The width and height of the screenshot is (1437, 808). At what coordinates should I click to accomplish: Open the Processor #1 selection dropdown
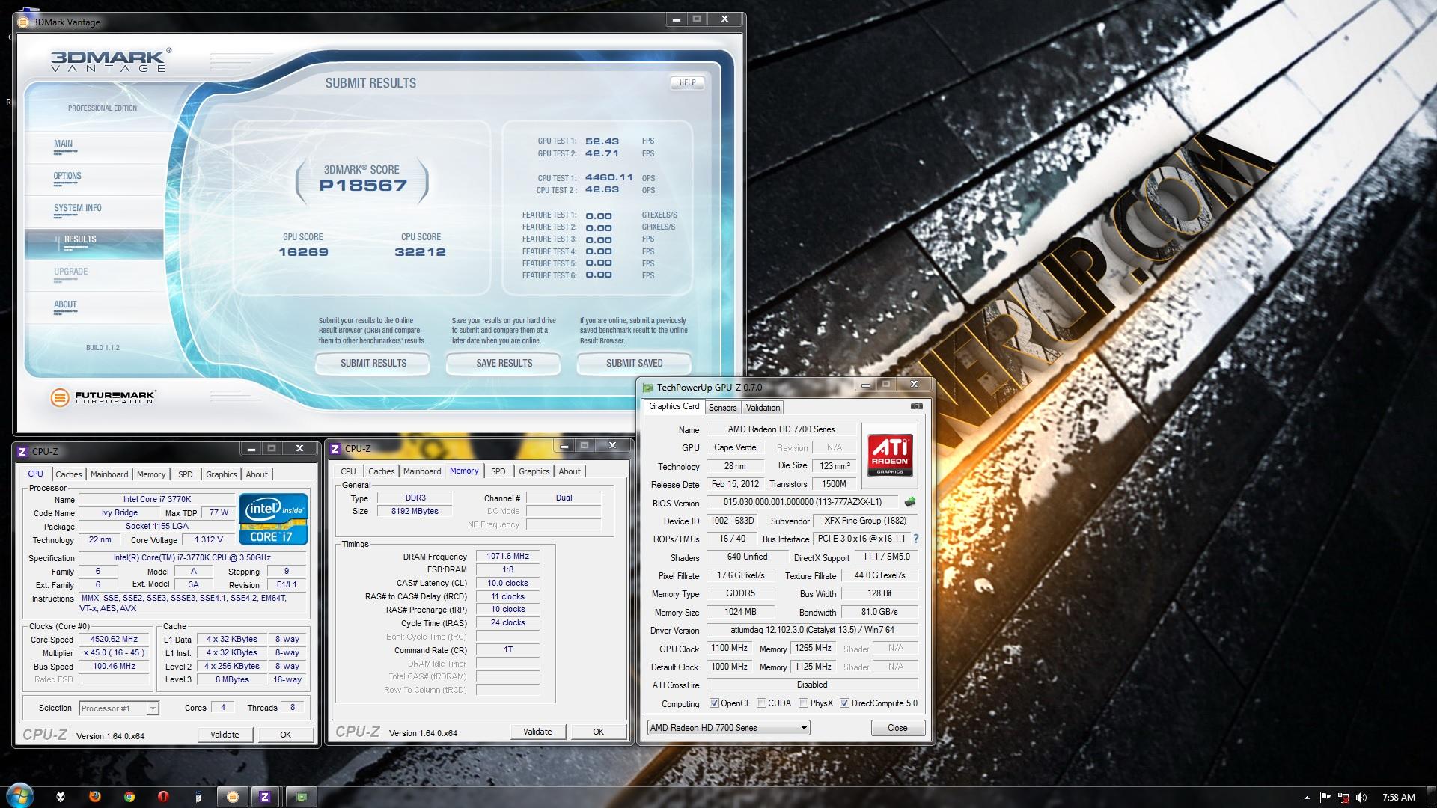(x=118, y=708)
